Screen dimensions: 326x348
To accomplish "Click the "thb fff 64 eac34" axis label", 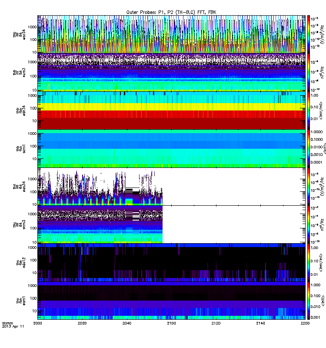I will [19, 34].
